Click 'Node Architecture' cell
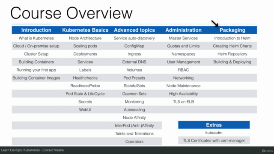Viewport: 274px width, 154px height. point(85,38)
